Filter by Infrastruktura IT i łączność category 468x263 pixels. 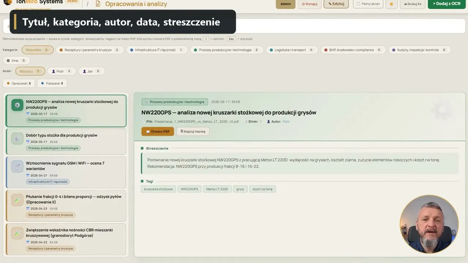156,50
